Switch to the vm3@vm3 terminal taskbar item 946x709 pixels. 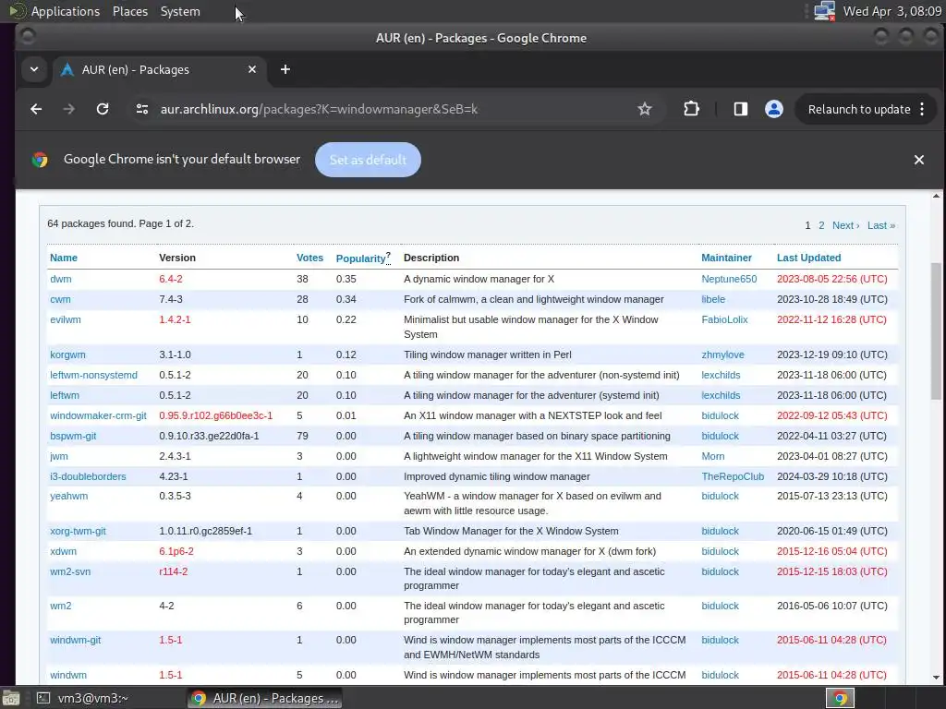82,698
